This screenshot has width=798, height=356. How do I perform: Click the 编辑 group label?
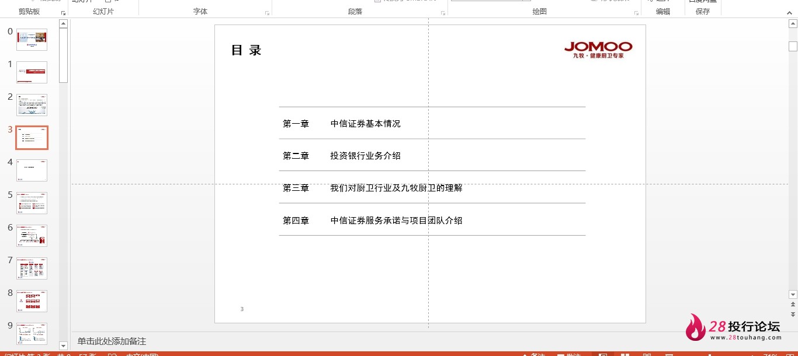(x=663, y=12)
